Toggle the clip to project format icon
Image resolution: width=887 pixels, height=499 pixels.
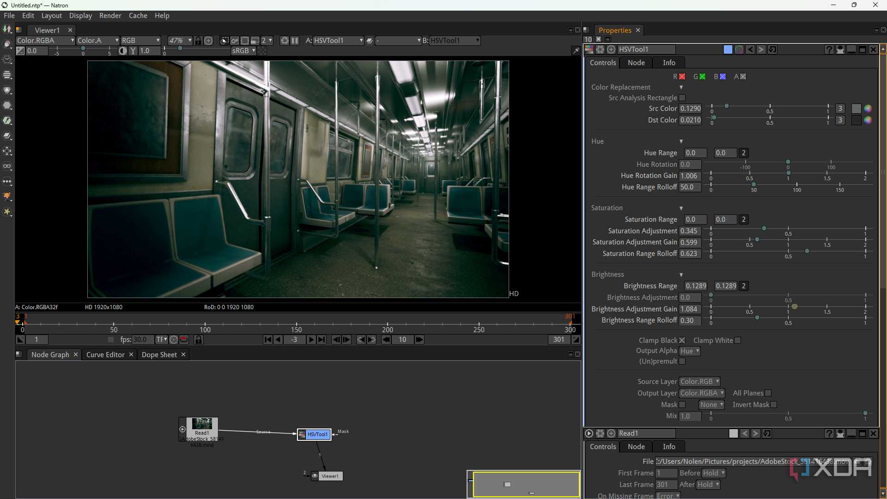tap(224, 41)
